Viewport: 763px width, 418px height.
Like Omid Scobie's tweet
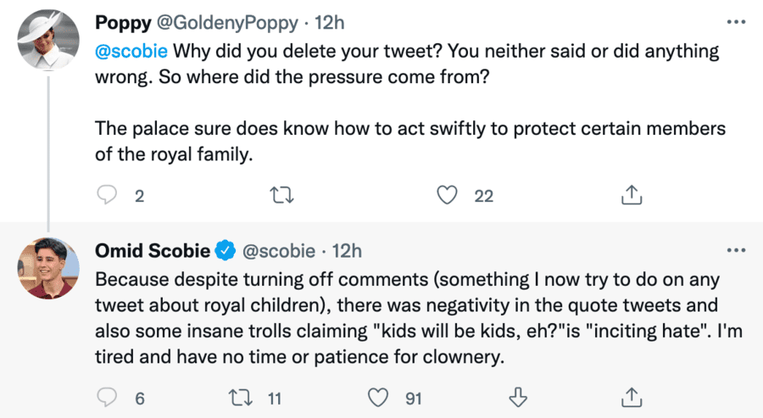tap(377, 396)
